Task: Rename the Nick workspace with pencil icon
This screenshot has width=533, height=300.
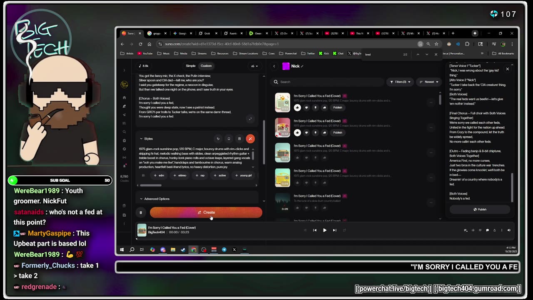Action: pos(302,66)
